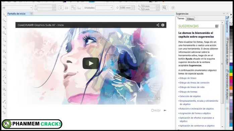Open the help icon beside SUGERENCIAS heading
Screen dimensions: 234x131
click(217, 26)
